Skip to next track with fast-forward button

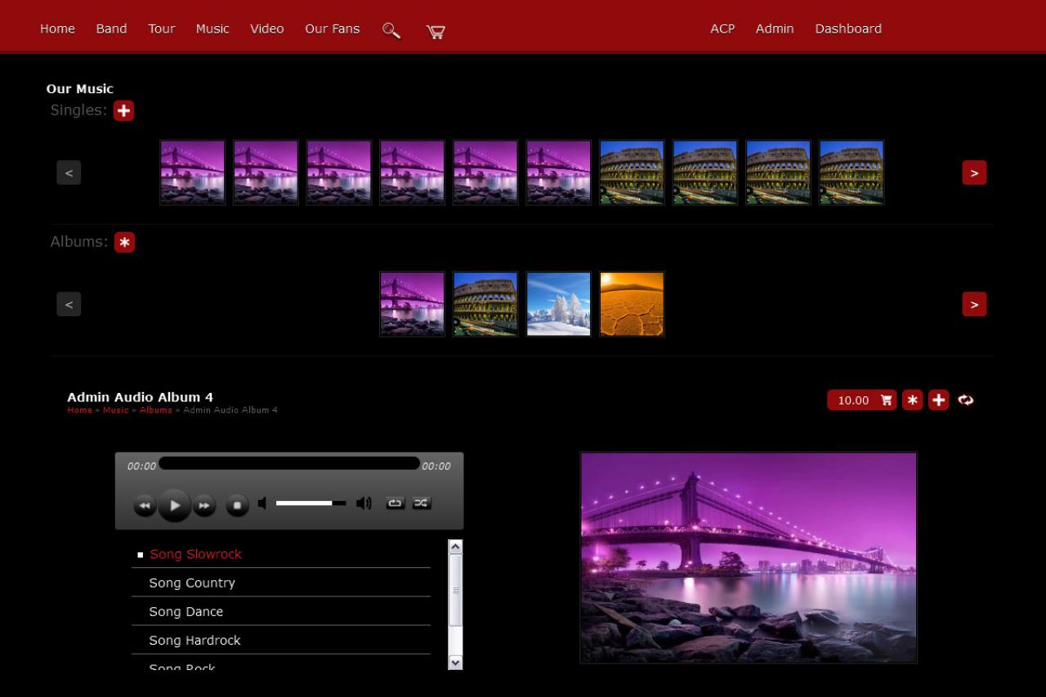pyautogui.click(x=204, y=506)
